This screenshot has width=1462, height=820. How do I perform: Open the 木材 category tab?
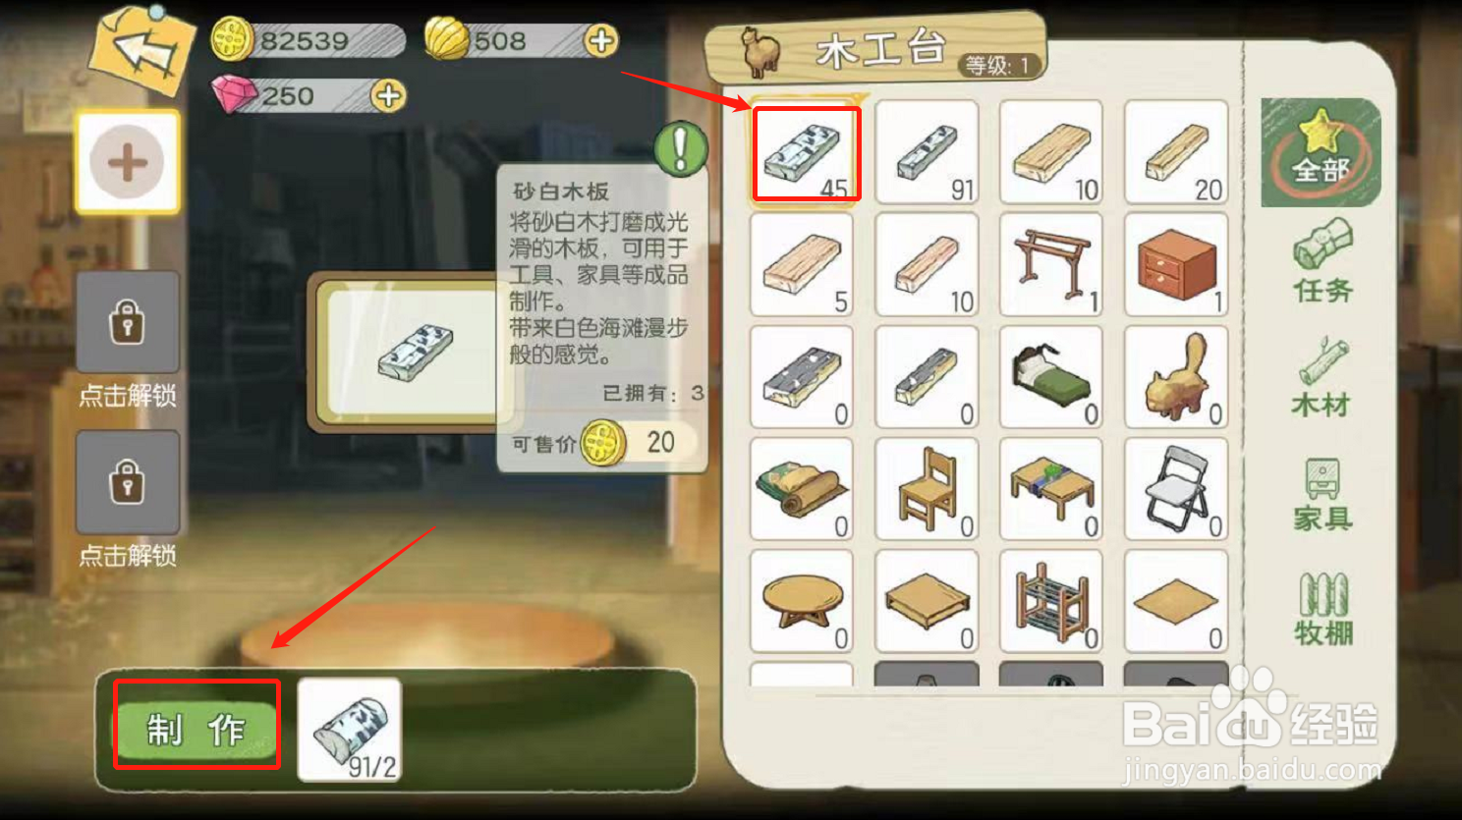1322,378
